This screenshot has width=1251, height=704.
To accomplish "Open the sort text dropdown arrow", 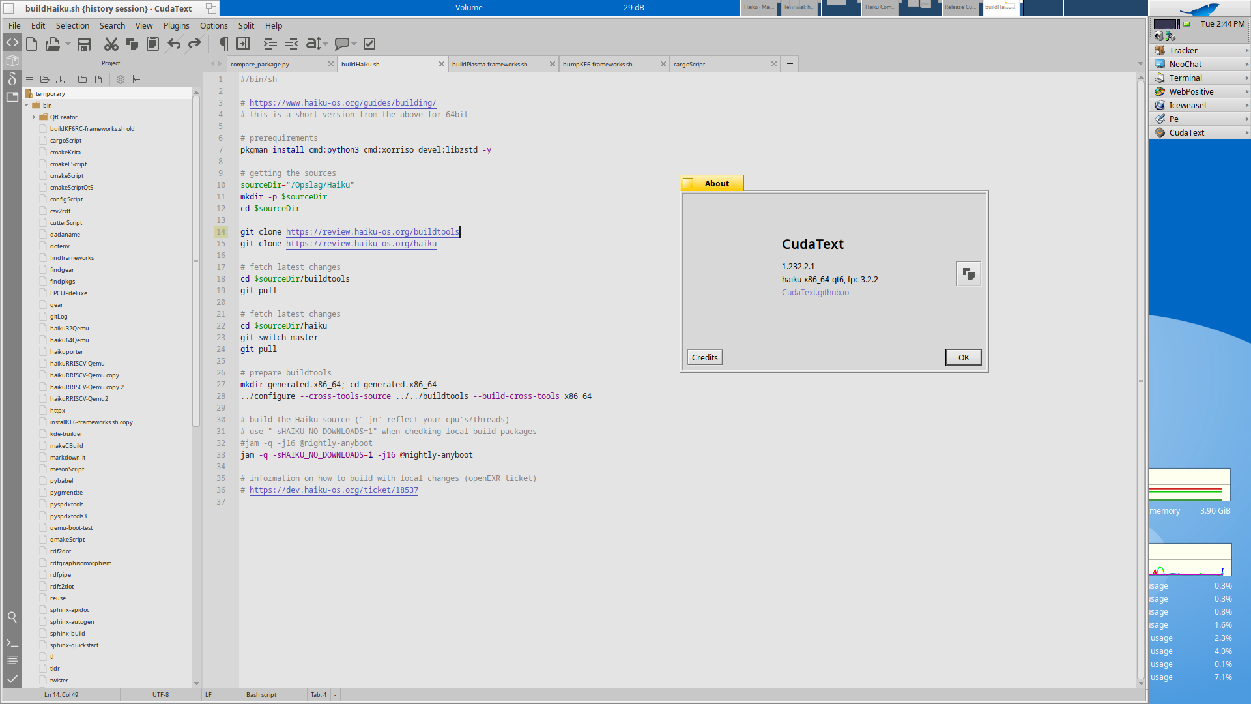I will point(325,44).
